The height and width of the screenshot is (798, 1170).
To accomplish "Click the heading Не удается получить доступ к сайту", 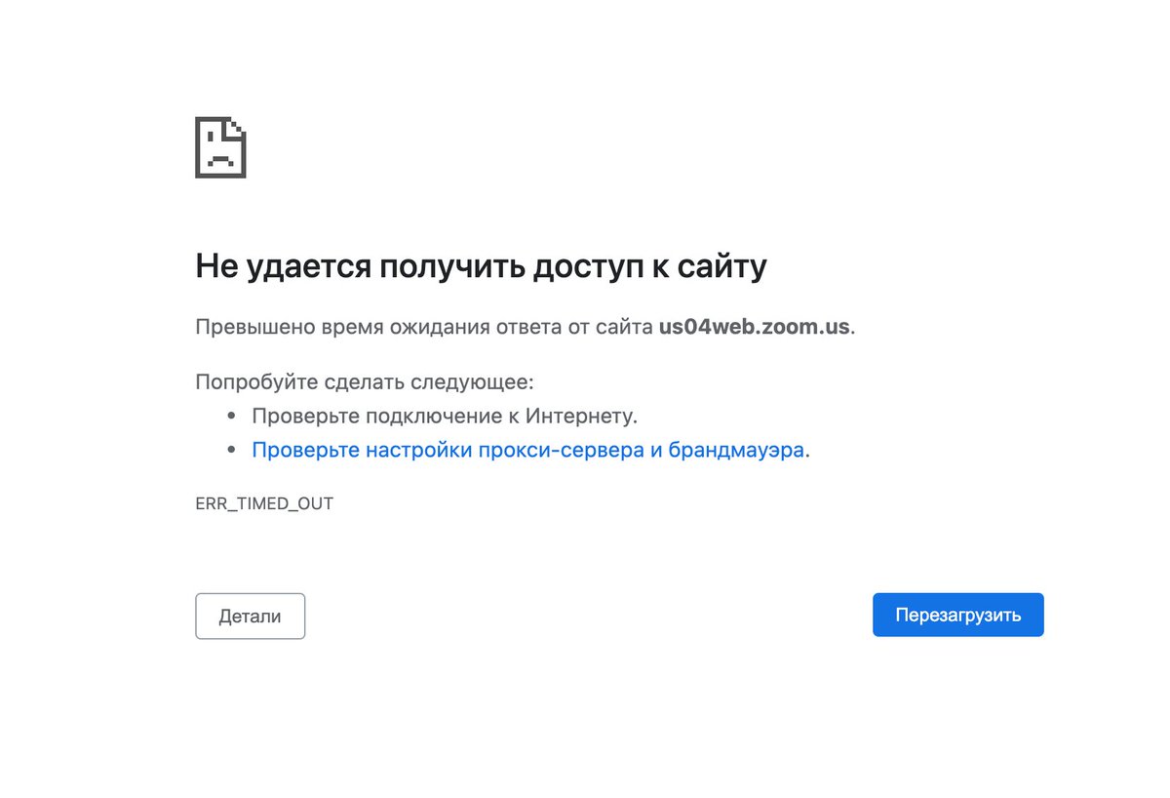I will pos(482,264).
